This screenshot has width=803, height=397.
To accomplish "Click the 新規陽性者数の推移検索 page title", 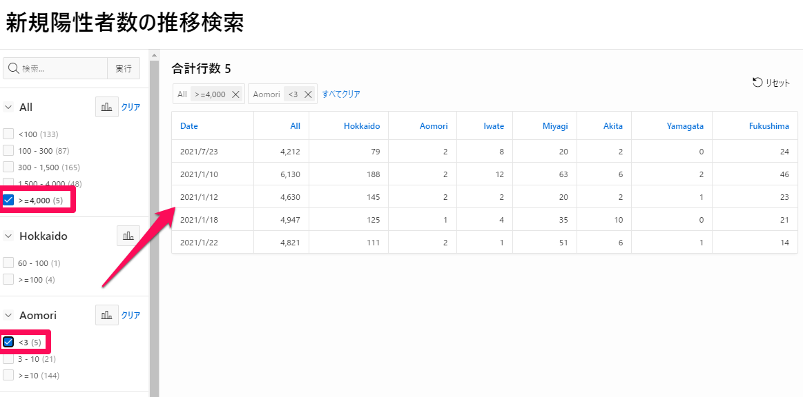I will coord(124,23).
